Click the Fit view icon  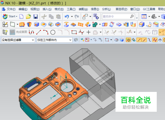click(144, 17)
